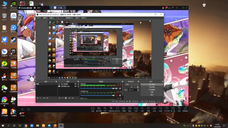Pop out the scene transitions dock panel
The width and height of the screenshot is (228, 128).
(139, 82)
